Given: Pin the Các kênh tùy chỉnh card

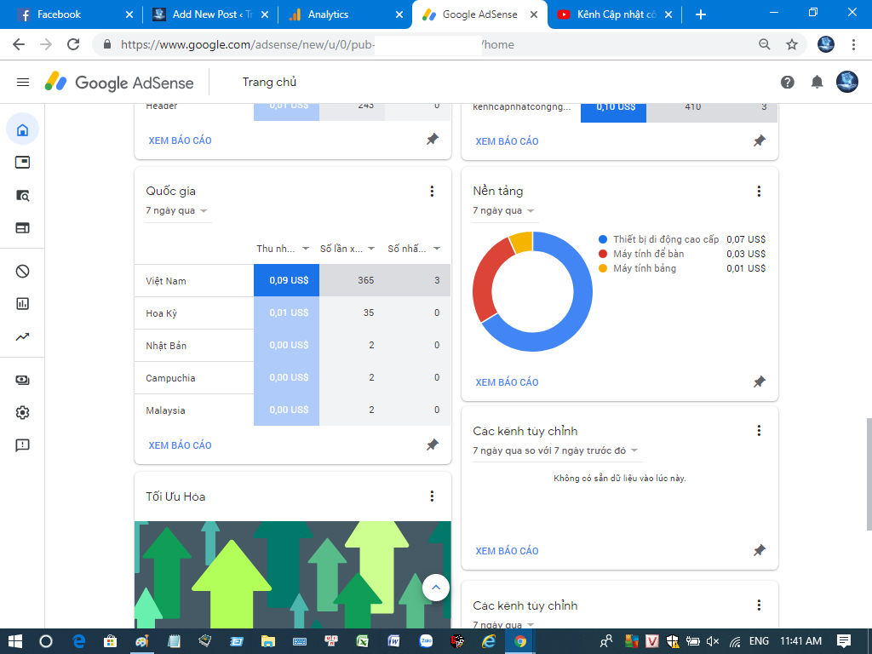Looking at the screenshot, I should pyautogui.click(x=760, y=551).
